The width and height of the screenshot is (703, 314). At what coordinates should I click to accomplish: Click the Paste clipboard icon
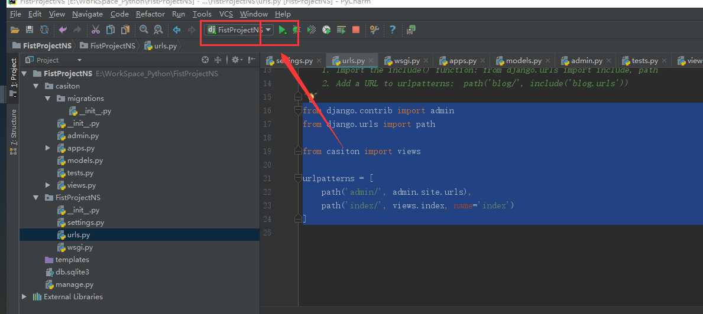[125, 30]
